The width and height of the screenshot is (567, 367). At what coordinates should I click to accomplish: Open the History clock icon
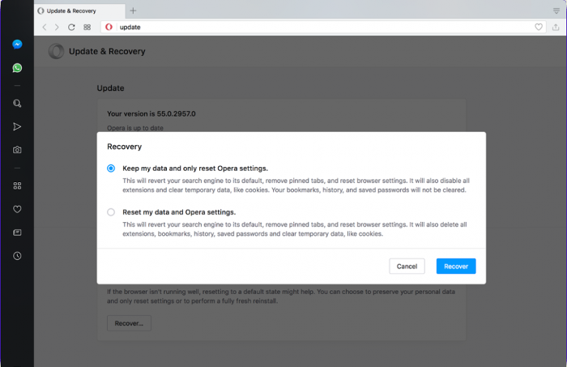click(x=17, y=256)
